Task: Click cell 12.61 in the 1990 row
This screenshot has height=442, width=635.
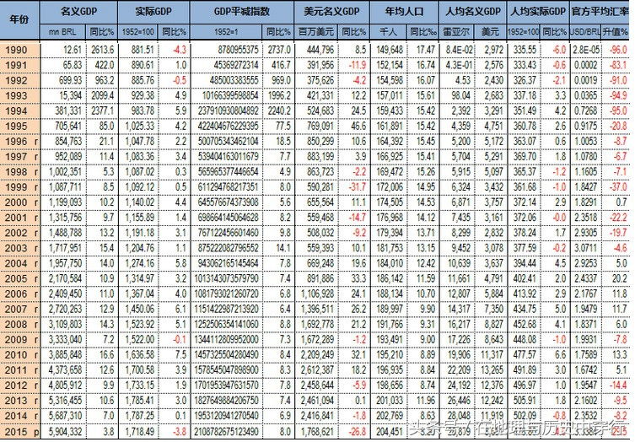Action: coord(72,50)
